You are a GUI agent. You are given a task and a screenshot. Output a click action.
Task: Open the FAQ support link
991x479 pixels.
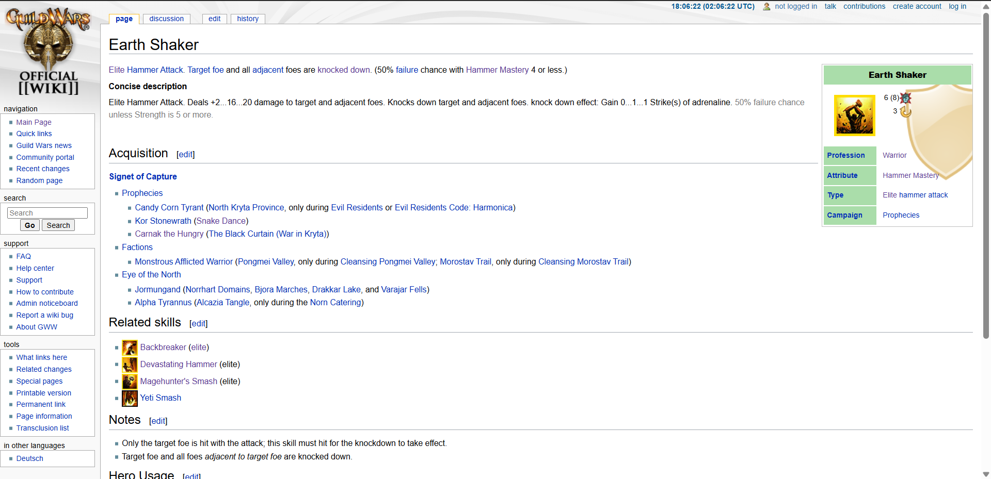[23, 256]
